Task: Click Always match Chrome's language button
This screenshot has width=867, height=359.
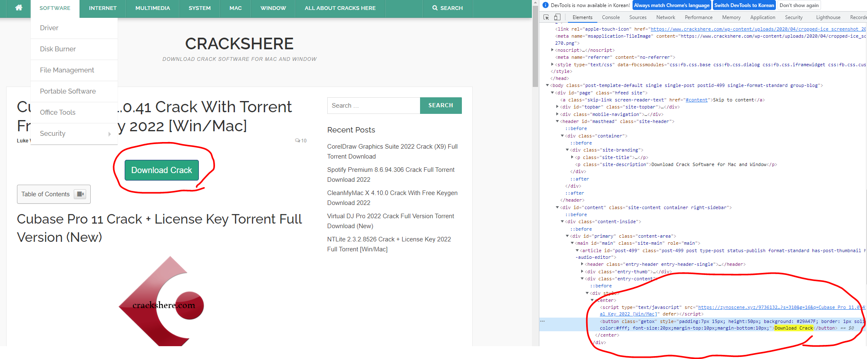Action: click(x=672, y=5)
